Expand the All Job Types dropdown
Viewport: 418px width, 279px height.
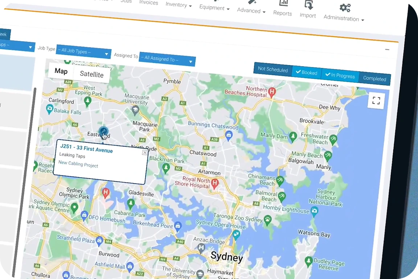click(83, 52)
